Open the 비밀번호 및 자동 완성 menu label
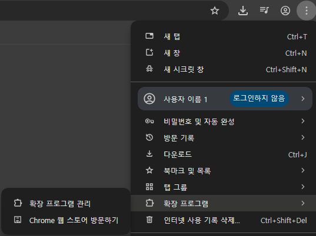The height and width of the screenshot is (236, 316). pyautogui.click(x=199, y=122)
